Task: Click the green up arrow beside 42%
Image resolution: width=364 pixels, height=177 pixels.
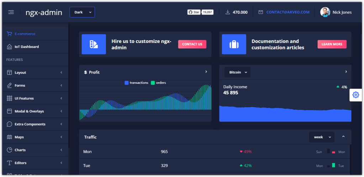Action: (241, 165)
